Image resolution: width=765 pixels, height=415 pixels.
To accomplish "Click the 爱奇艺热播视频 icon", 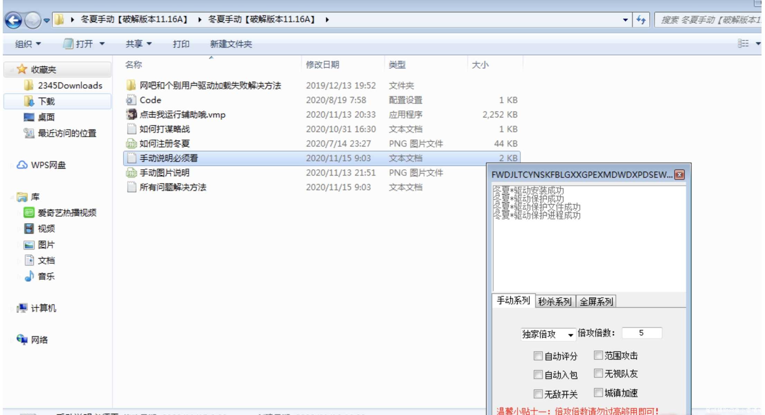I will pos(29,212).
